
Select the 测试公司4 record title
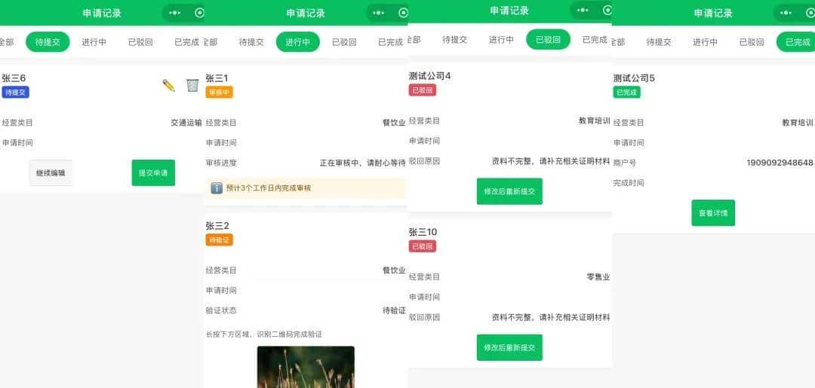[430, 76]
